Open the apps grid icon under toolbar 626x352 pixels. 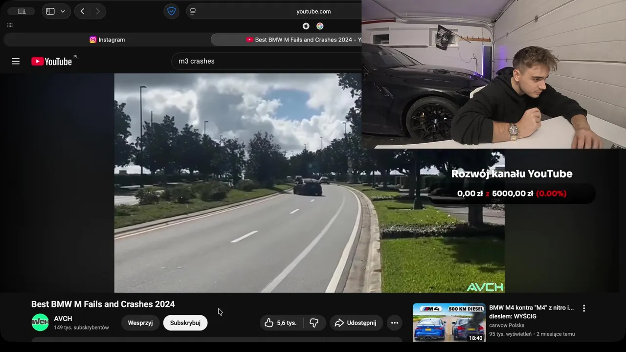tap(10, 25)
